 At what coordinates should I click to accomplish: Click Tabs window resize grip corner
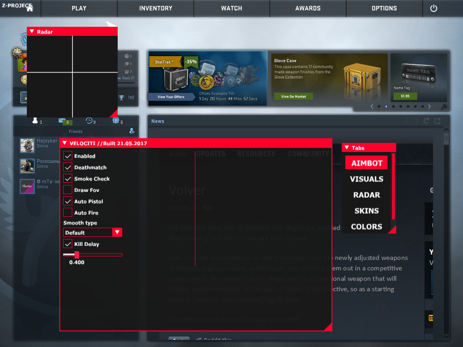pyautogui.click(x=393, y=230)
